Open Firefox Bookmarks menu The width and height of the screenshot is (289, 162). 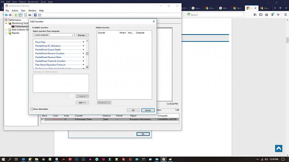pyautogui.click(x=33, y=2)
